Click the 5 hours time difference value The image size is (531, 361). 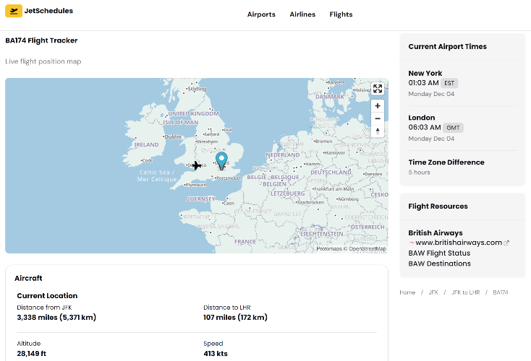419,173
